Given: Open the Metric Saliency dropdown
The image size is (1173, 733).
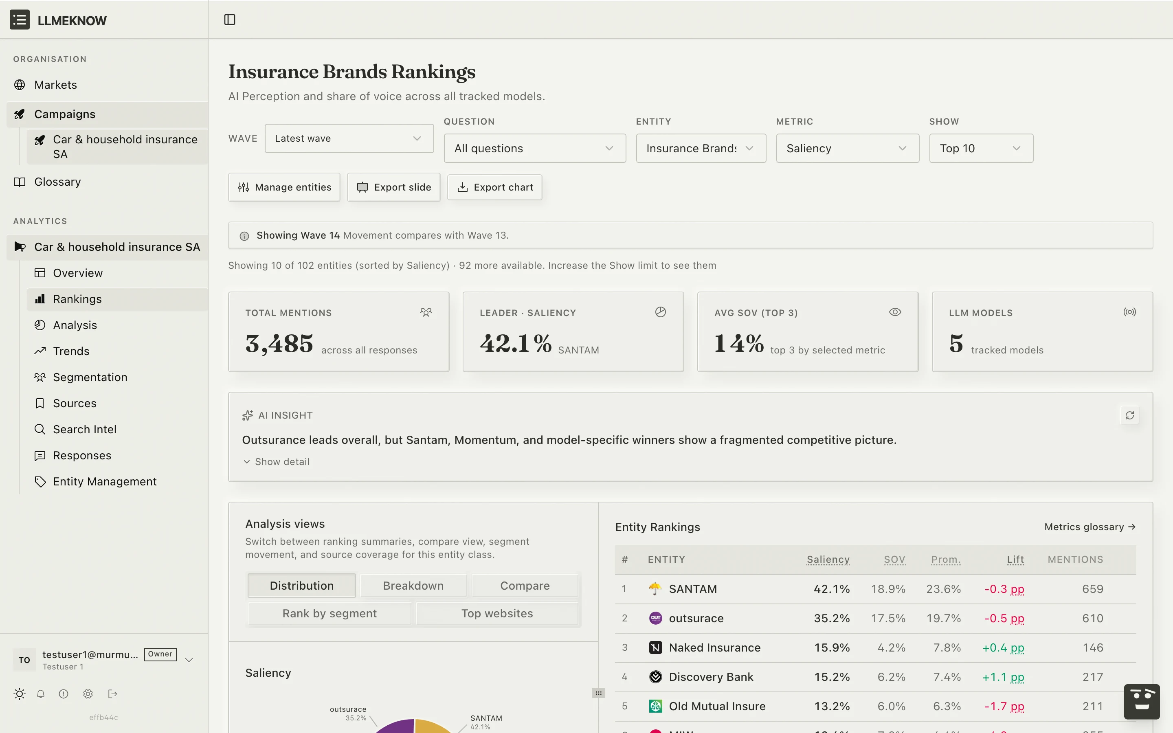Looking at the screenshot, I should 847,148.
